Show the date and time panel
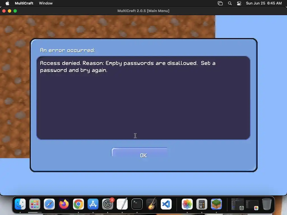The height and width of the screenshot is (215, 287). [264, 3]
